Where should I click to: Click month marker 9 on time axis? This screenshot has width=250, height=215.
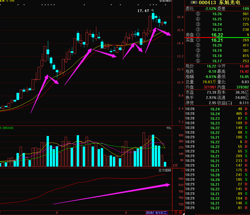(126, 212)
